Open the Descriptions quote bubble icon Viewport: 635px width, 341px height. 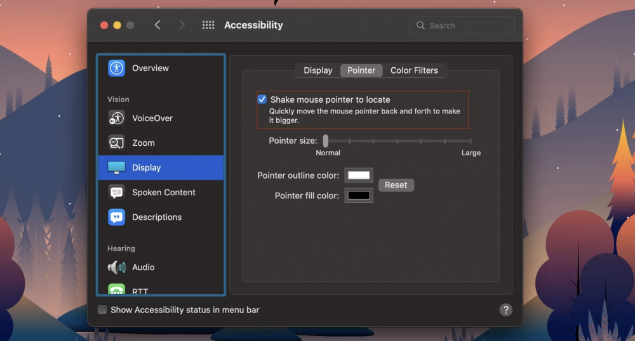[116, 217]
